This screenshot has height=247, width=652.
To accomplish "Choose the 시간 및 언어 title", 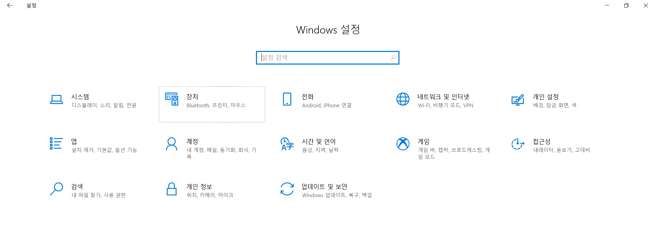I will click(x=318, y=141).
